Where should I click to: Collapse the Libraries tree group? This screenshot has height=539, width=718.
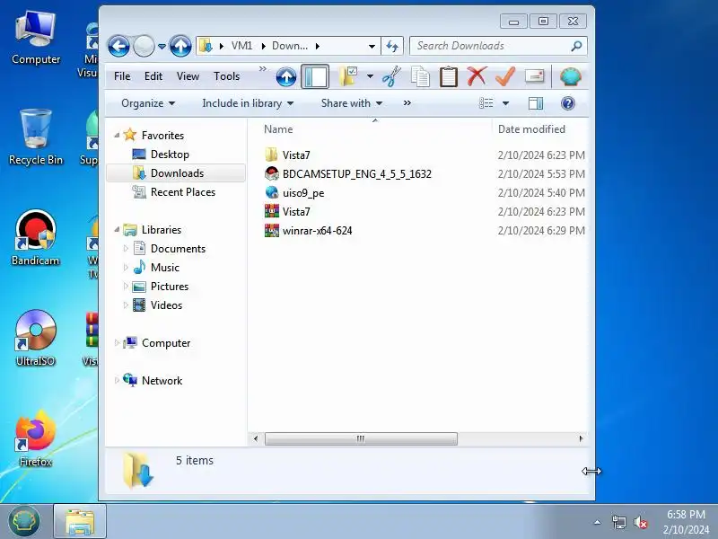pos(117,229)
